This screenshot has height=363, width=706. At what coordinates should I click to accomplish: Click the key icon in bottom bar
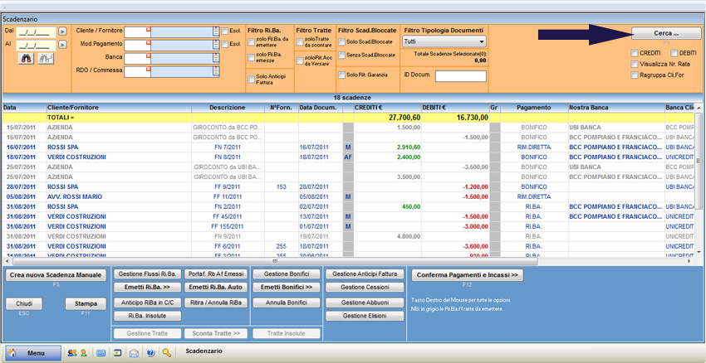[167, 353]
